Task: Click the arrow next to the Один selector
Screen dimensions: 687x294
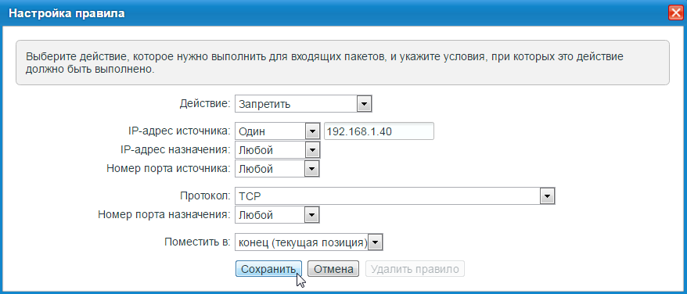Action: pyautogui.click(x=312, y=131)
